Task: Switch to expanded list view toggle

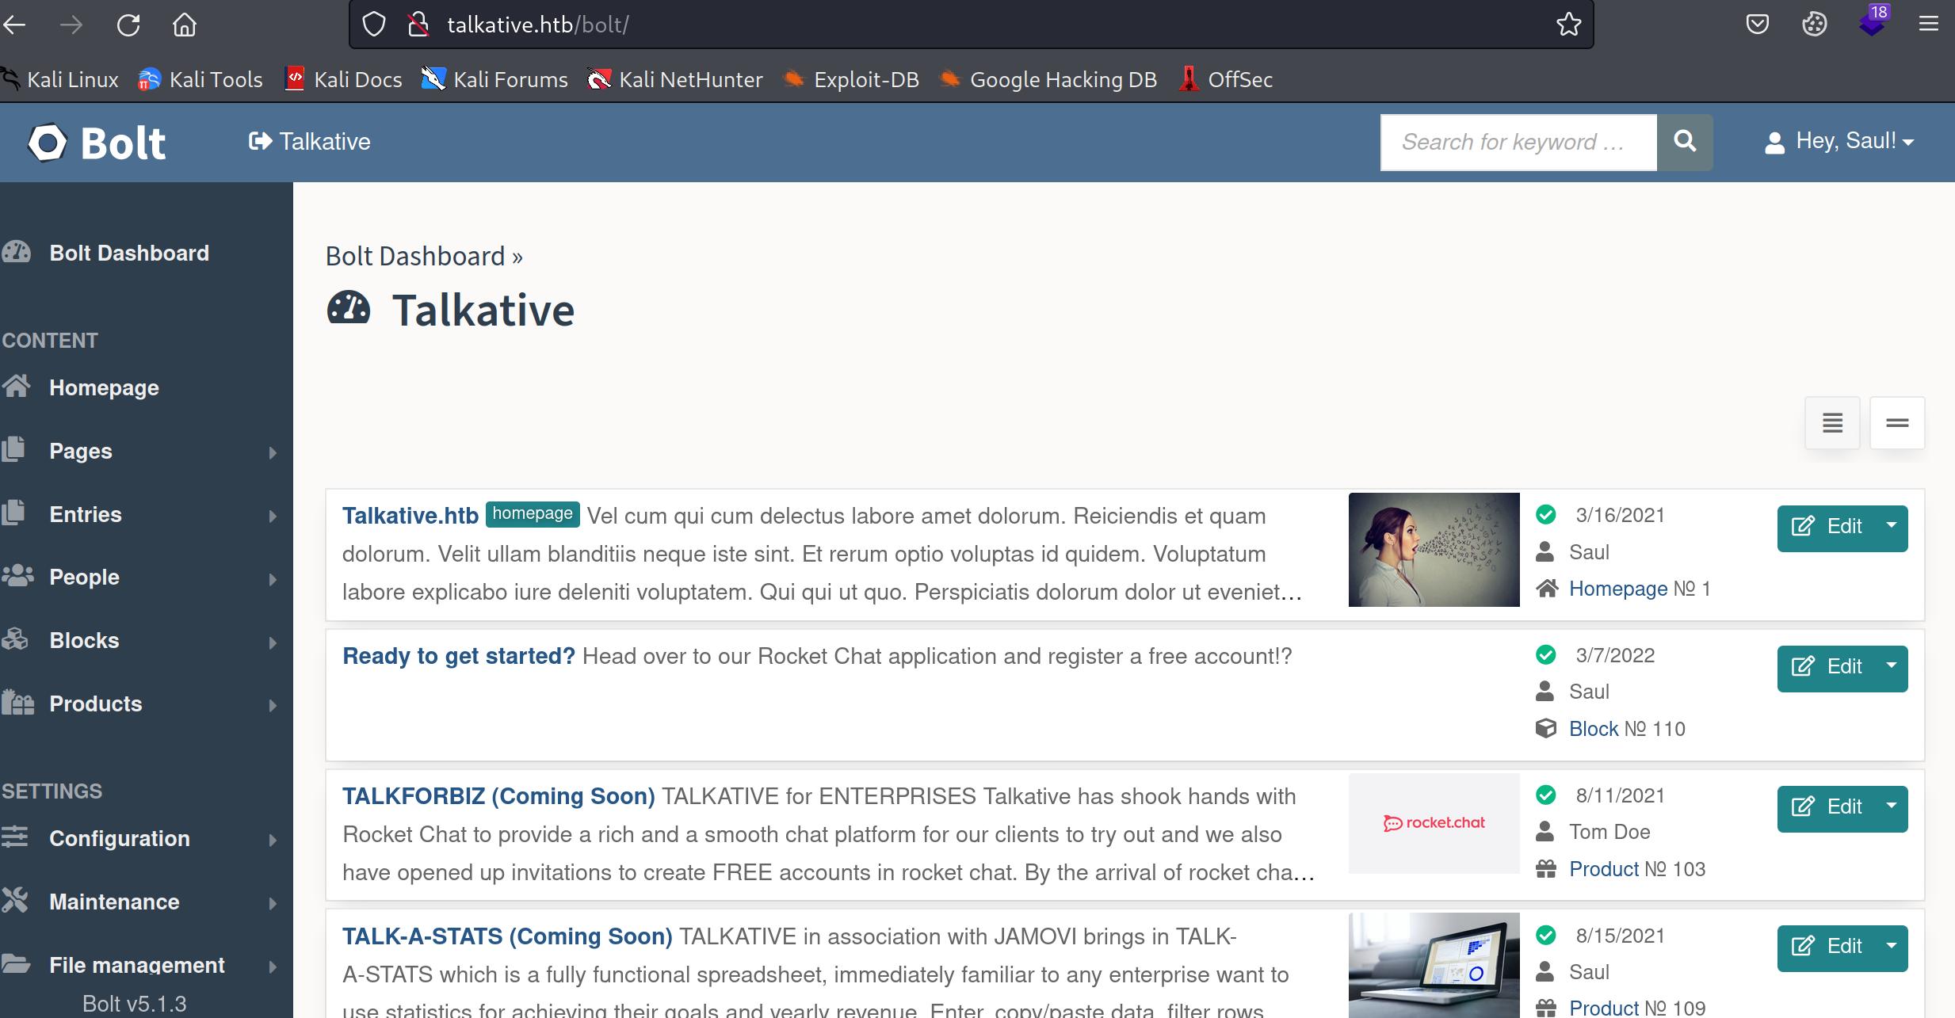Action: tap(1832, 423)
